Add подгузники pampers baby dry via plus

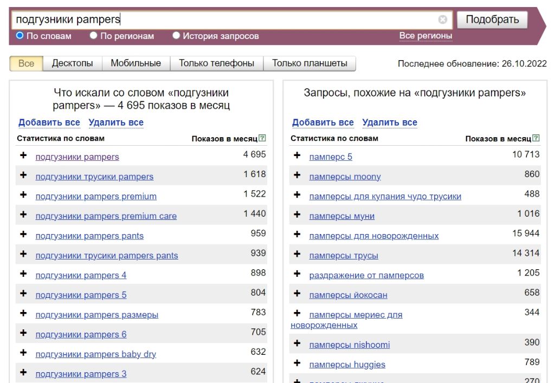23,353
